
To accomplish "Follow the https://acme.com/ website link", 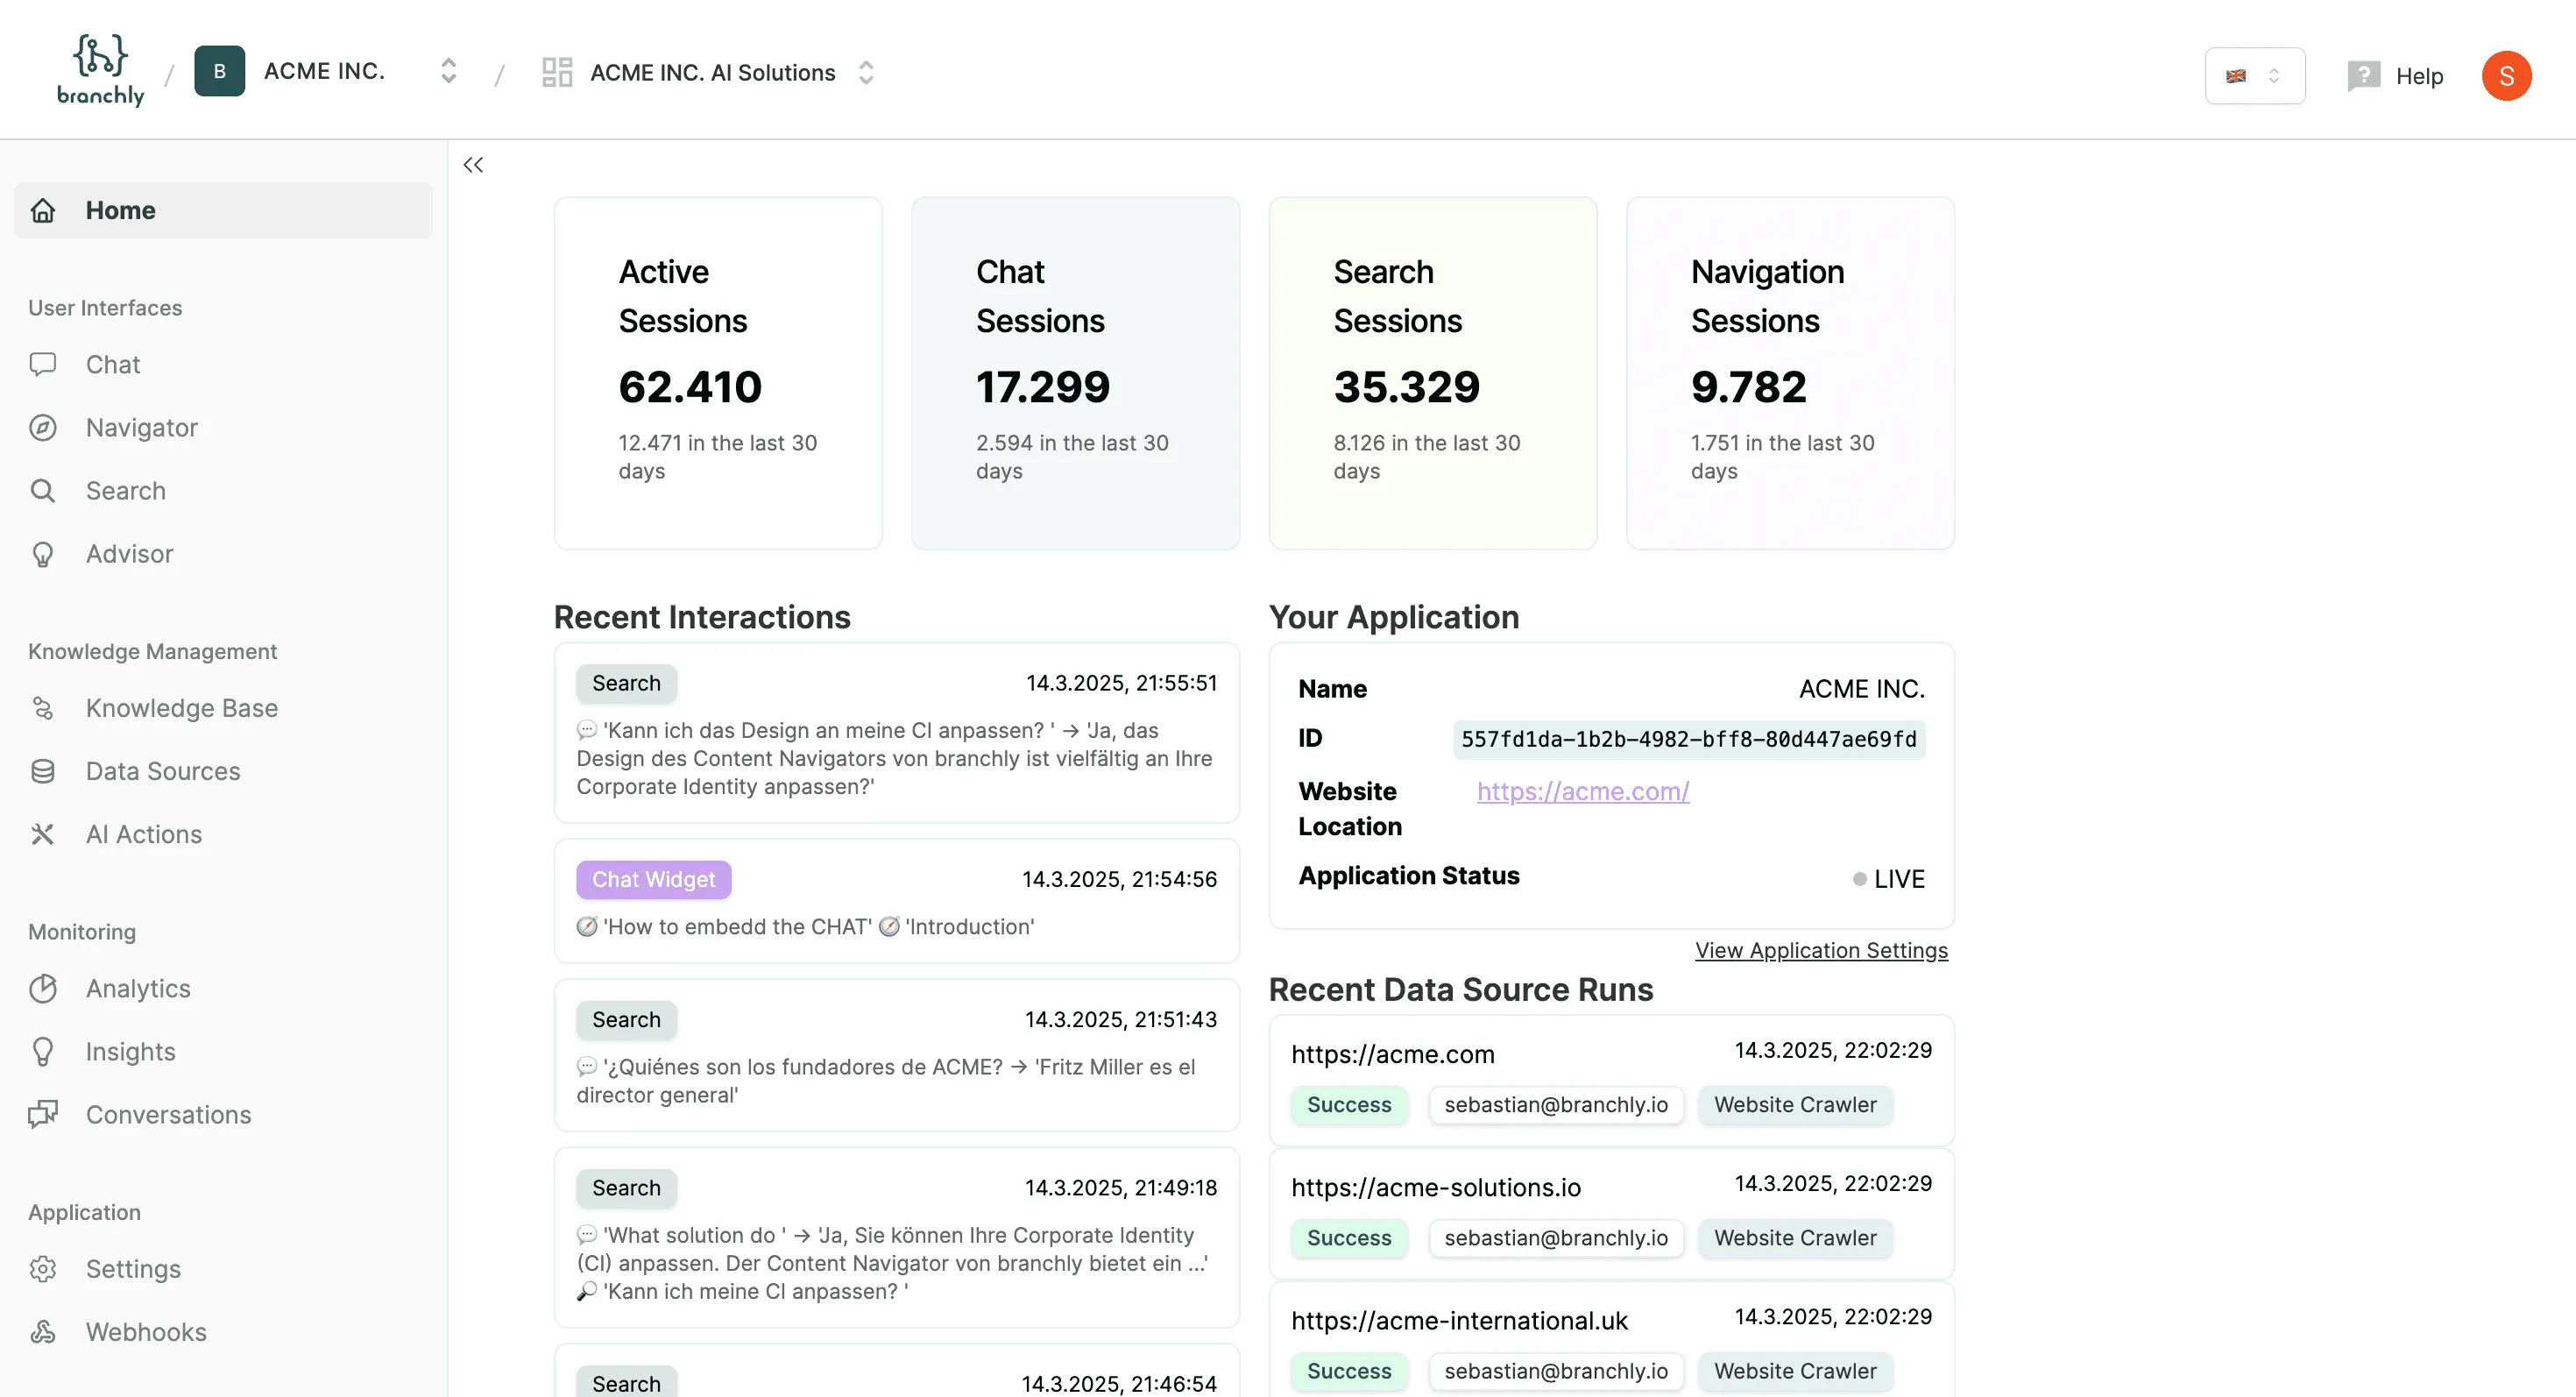I will (1583, 791).
